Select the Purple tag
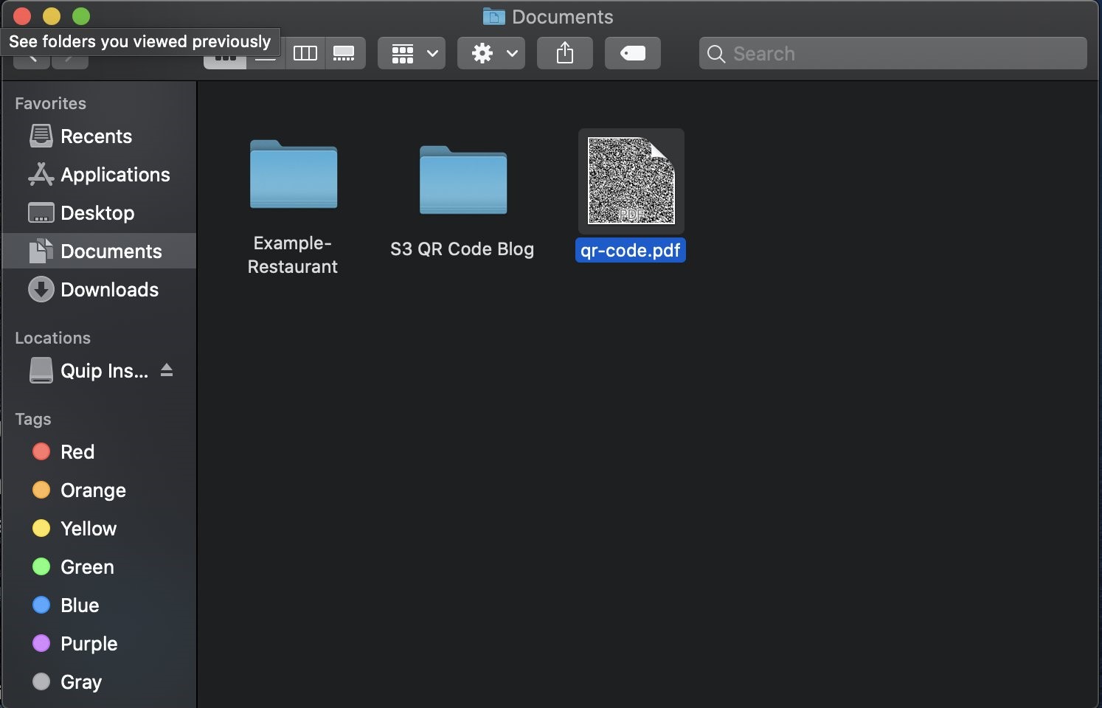 click(x=99, y=644)
